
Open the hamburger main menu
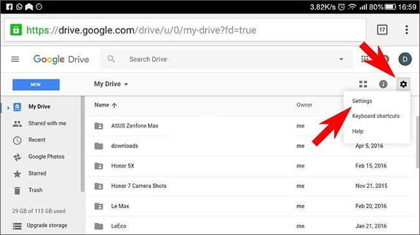pyautogui.click(x=15, y=59)
